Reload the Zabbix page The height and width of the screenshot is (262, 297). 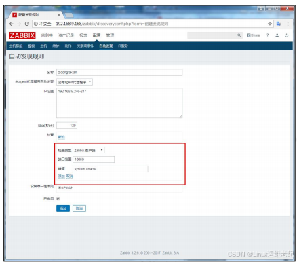click(27, 24)
